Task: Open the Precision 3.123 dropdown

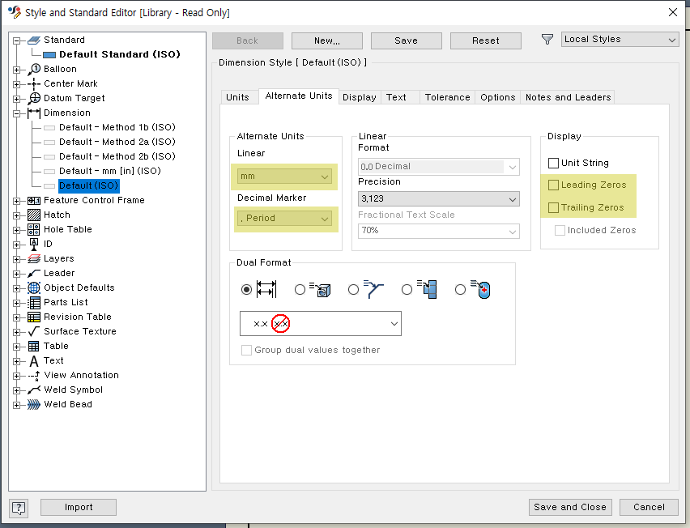Action: (x=439, y=199)
